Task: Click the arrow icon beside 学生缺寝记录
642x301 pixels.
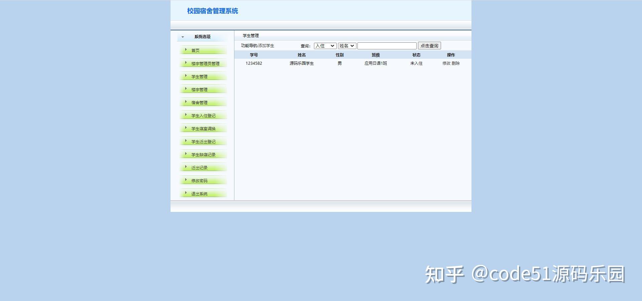Action: point(186,154)
